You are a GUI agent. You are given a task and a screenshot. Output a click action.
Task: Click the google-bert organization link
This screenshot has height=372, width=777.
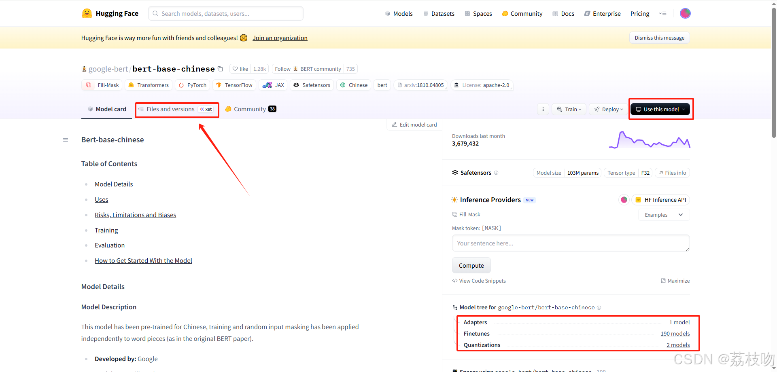tap(108, 69)
